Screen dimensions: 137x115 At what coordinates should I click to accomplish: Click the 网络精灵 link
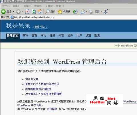52,109
